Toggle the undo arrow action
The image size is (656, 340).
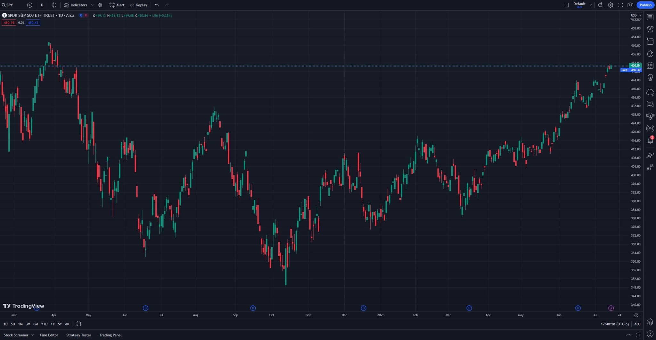156,5
